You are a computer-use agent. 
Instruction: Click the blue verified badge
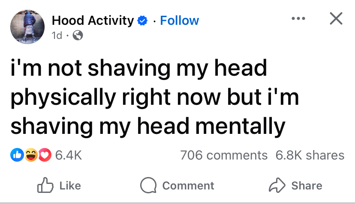(142, 20)
